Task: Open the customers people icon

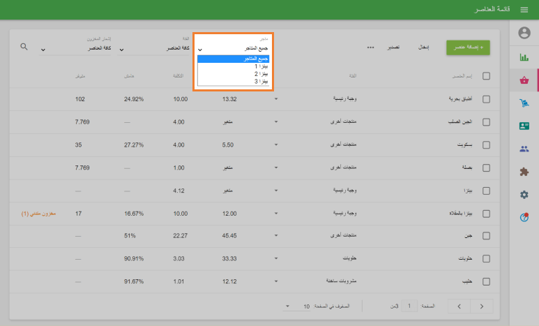Action: coord(524,149)
